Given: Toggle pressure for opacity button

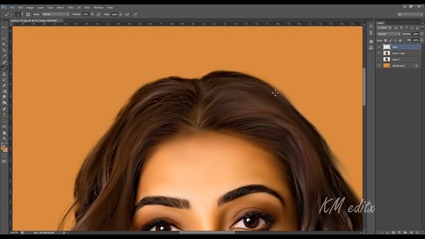Looking at the screenshot, I should pos(99,15).
